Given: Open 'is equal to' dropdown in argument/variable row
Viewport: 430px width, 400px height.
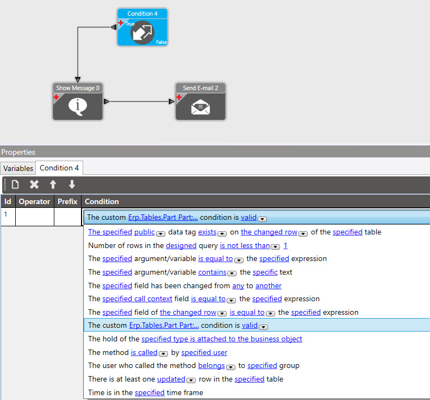Looking at the screenshot, I should coord(239,261).
